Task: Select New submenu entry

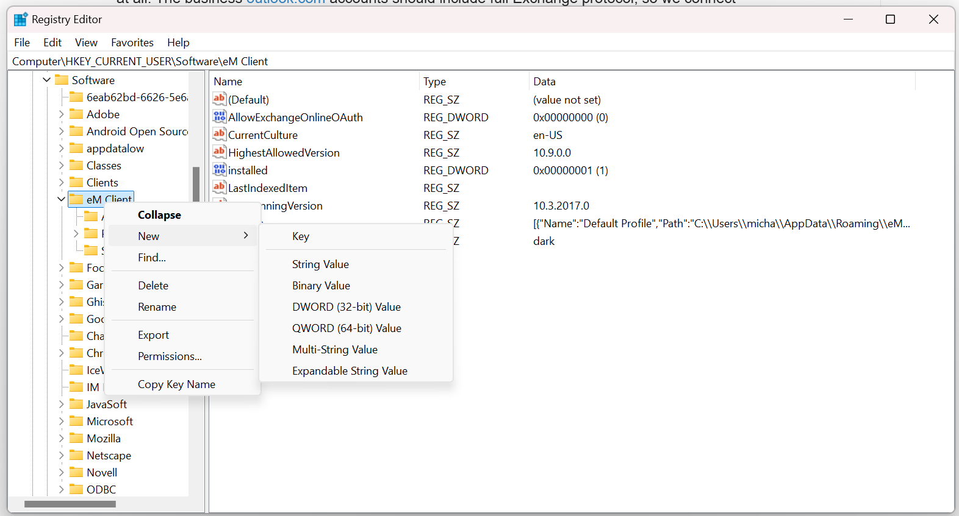Action: [x=183, y=236]
